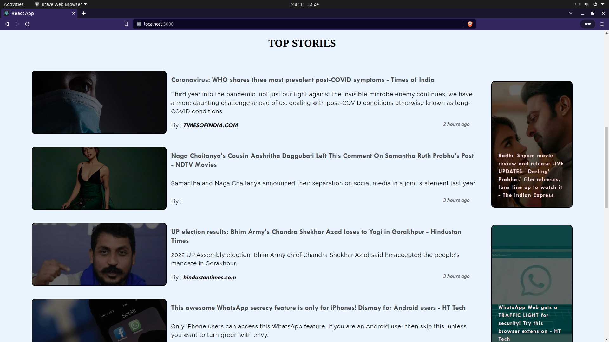Expand the tab search chevron dropdown
The height and width of the screenshot is (342, 609).
tap(570, 13)
